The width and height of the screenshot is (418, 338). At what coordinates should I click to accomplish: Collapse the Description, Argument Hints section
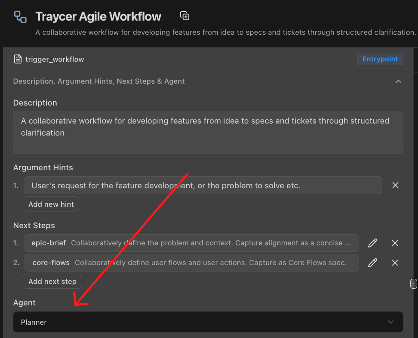pos(399,81)
